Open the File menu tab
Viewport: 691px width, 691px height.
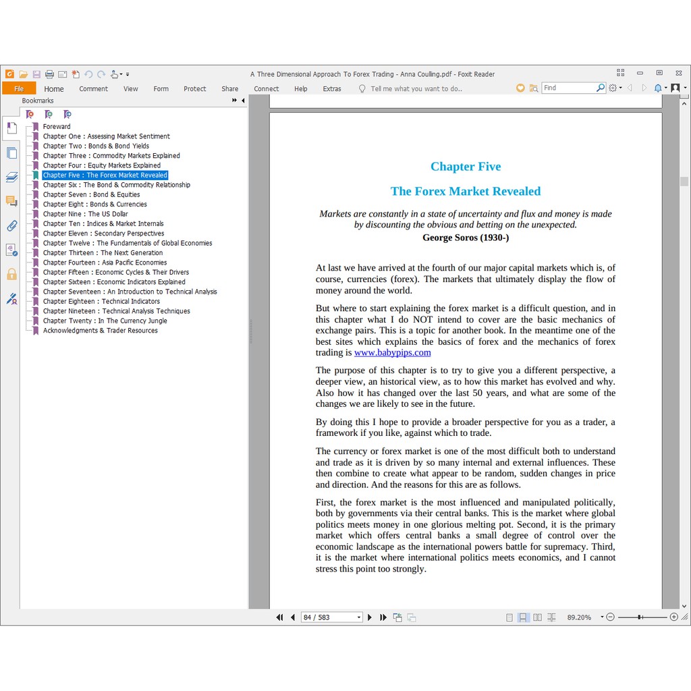[19, 88]
